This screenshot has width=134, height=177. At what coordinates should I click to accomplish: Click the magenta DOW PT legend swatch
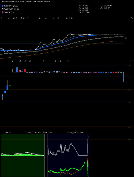coord(3,12)
